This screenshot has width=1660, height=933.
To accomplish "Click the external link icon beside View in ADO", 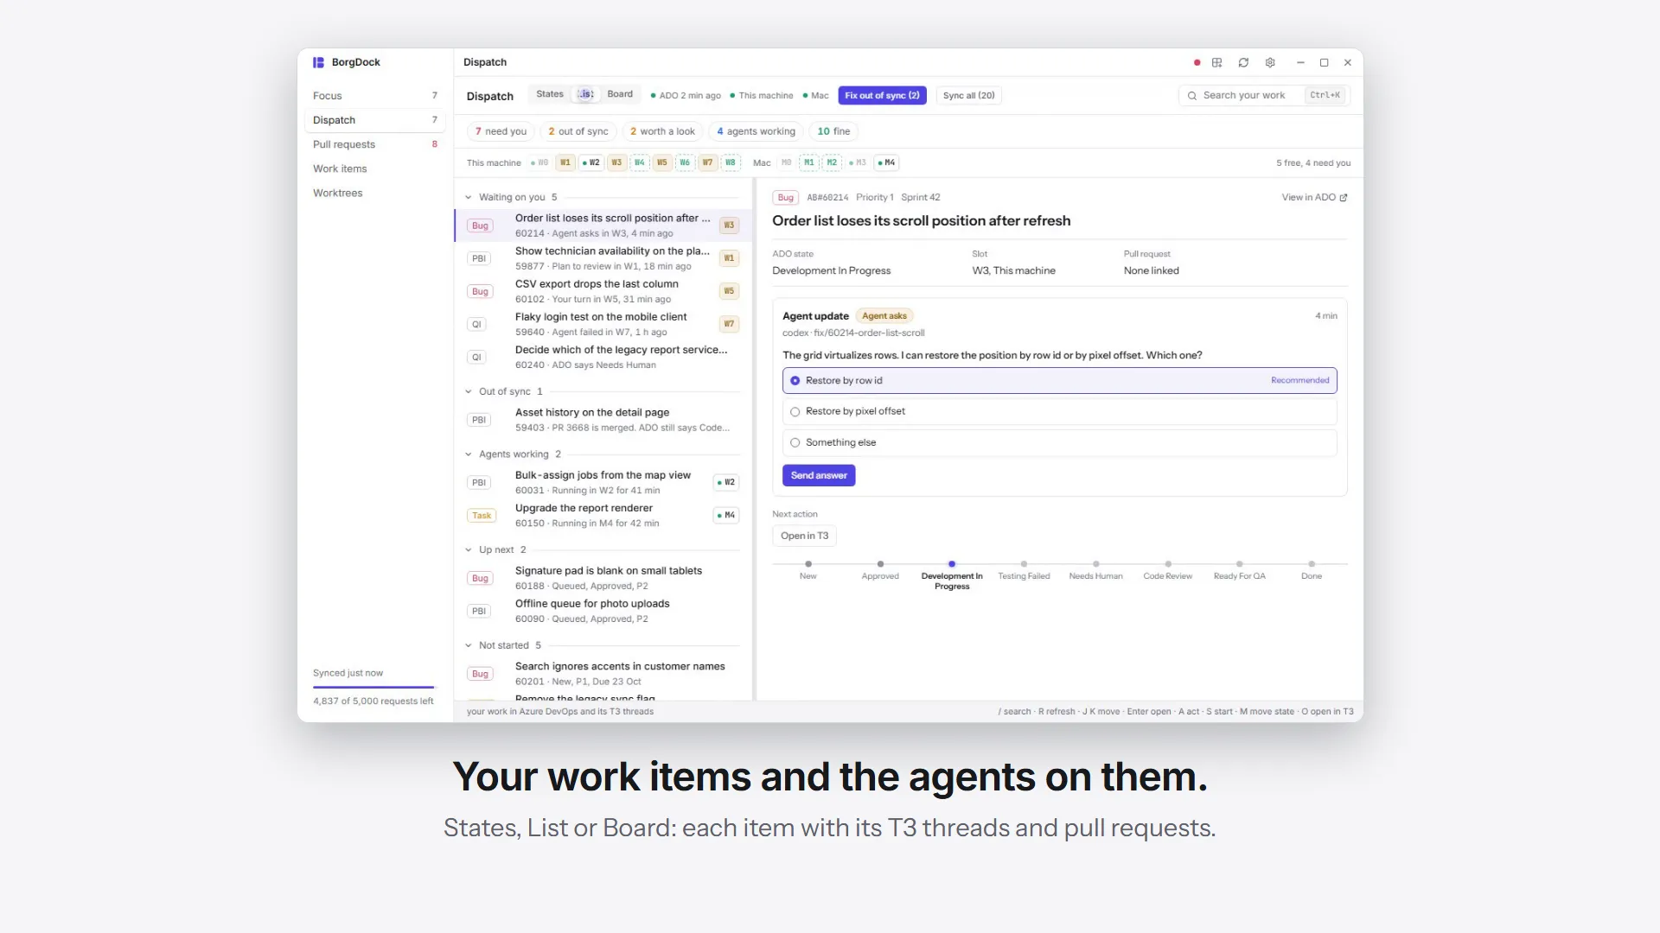I will tap(1344, 198).
